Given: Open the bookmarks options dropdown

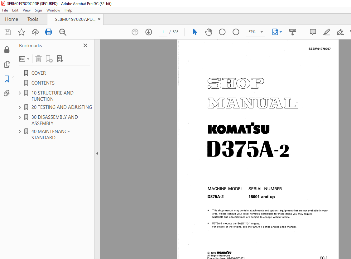Looking at the screenshot, I should click(x=24, y=59).
